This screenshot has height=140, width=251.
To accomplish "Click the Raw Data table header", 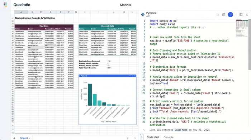I will (44, 26).
